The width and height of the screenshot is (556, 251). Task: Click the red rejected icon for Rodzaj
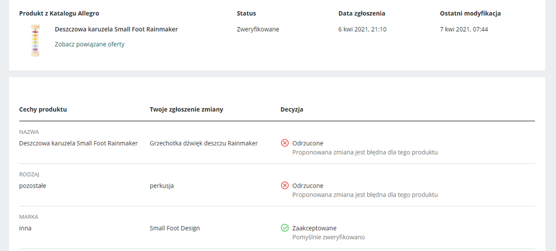coord(285,185)
